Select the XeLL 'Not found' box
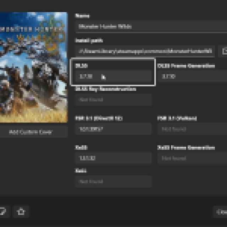 click(x=113, y=182)
